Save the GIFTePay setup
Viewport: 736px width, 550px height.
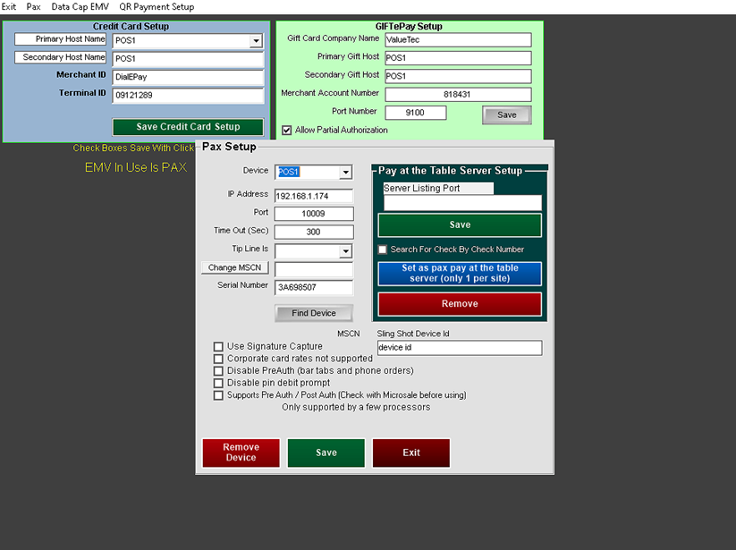click(x=506, y=114)
